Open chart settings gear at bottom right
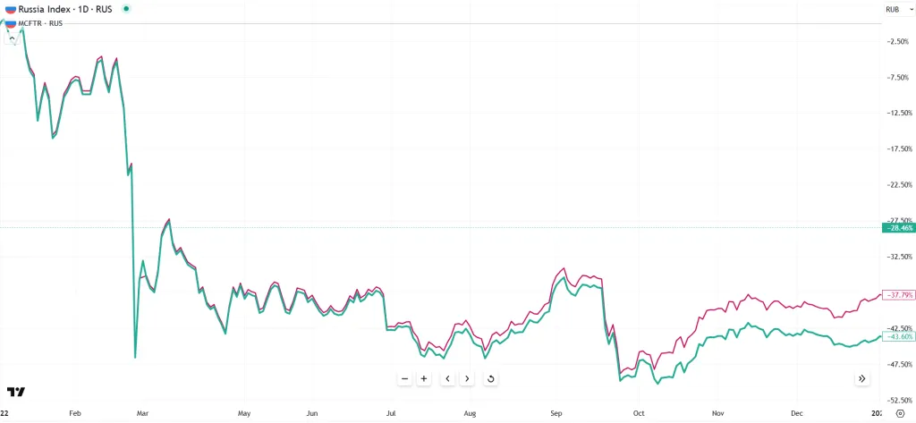Image resolution: width=916 pixels, height=423 pixels. pyautogui.click(x=899, y=414)
